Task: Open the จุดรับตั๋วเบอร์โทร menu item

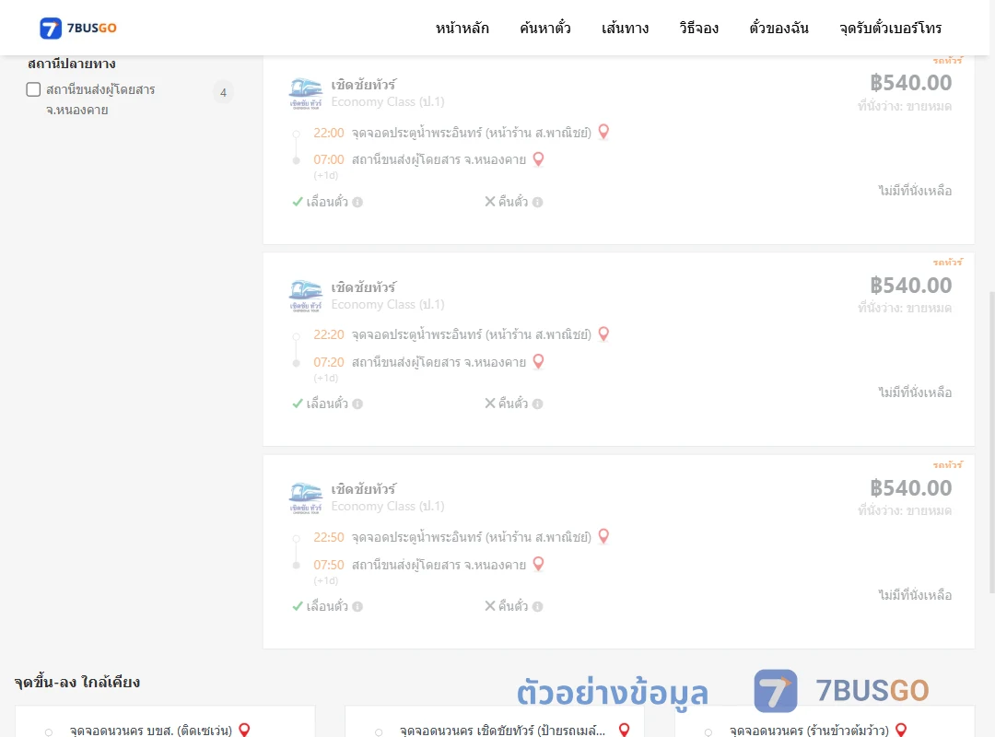Action: [x=890, y=28]
